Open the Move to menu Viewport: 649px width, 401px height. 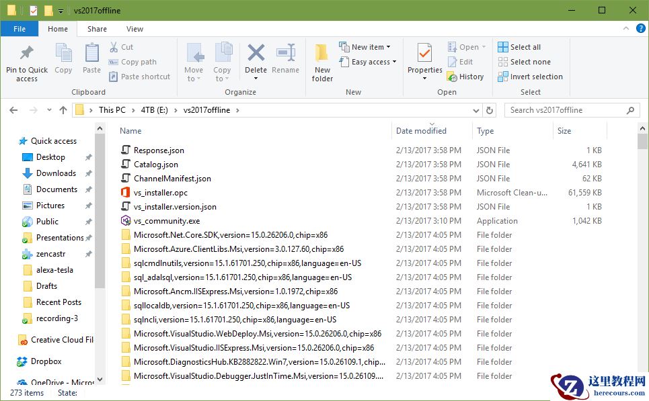(194, 62)
